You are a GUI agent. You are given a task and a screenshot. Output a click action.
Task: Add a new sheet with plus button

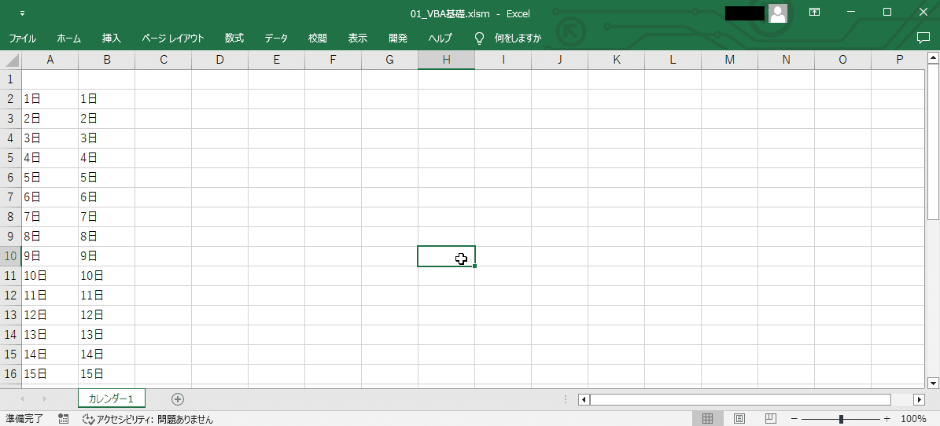click(178, 399)
